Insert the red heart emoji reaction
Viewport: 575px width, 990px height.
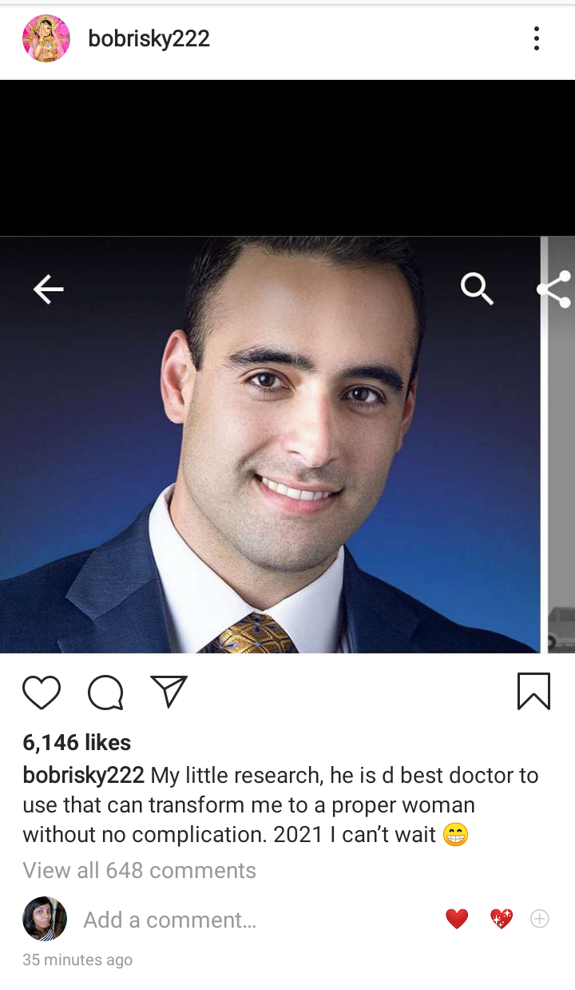coord(457,920)
